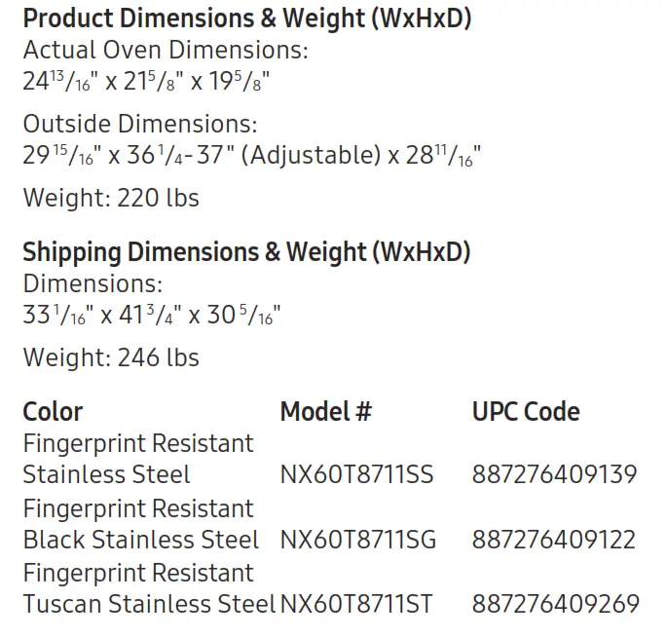666x638 pixels.
Task: Select model number NX60T8711SG
Action: coord(358,540)
